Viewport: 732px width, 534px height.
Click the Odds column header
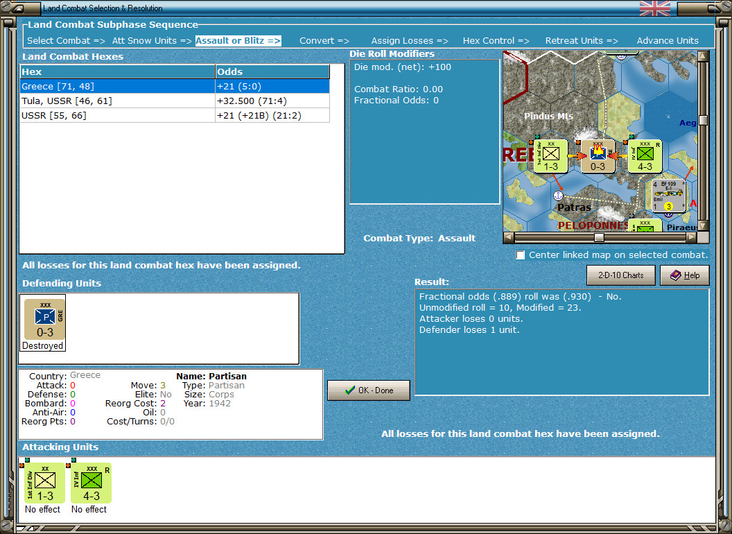tap(272, 72)
